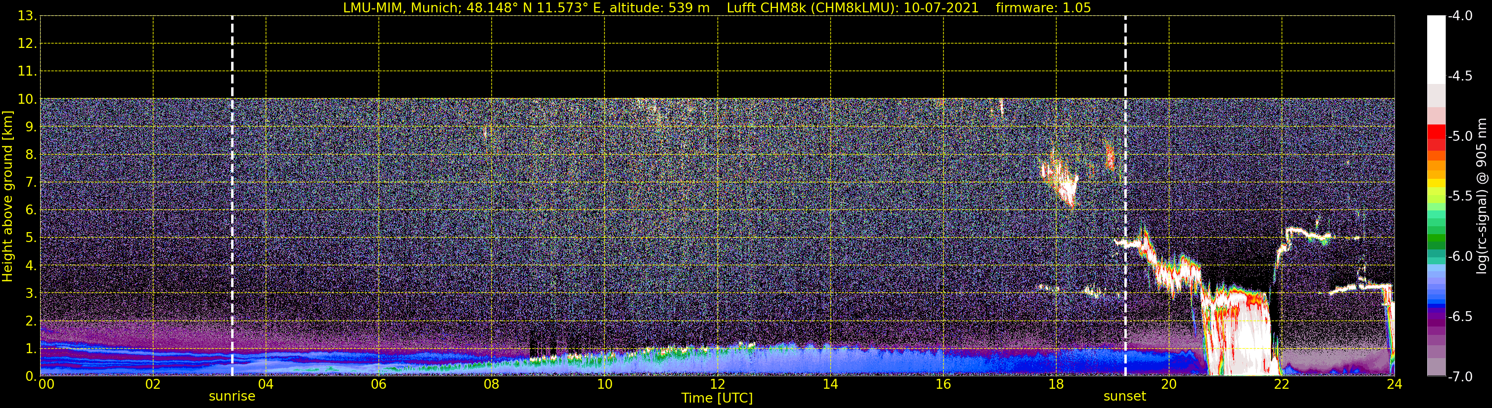Screen dimensions: 1492x408
Task: Click the 'sunset' label below the time axis
Action: click(1125, 397)
